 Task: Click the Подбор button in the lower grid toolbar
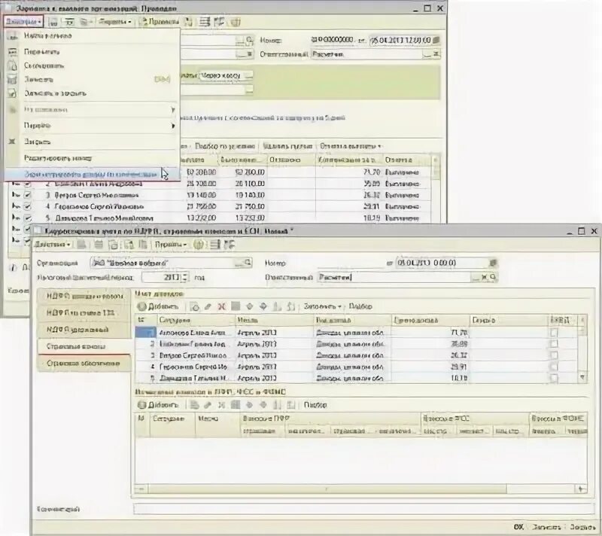pos(315,405)
